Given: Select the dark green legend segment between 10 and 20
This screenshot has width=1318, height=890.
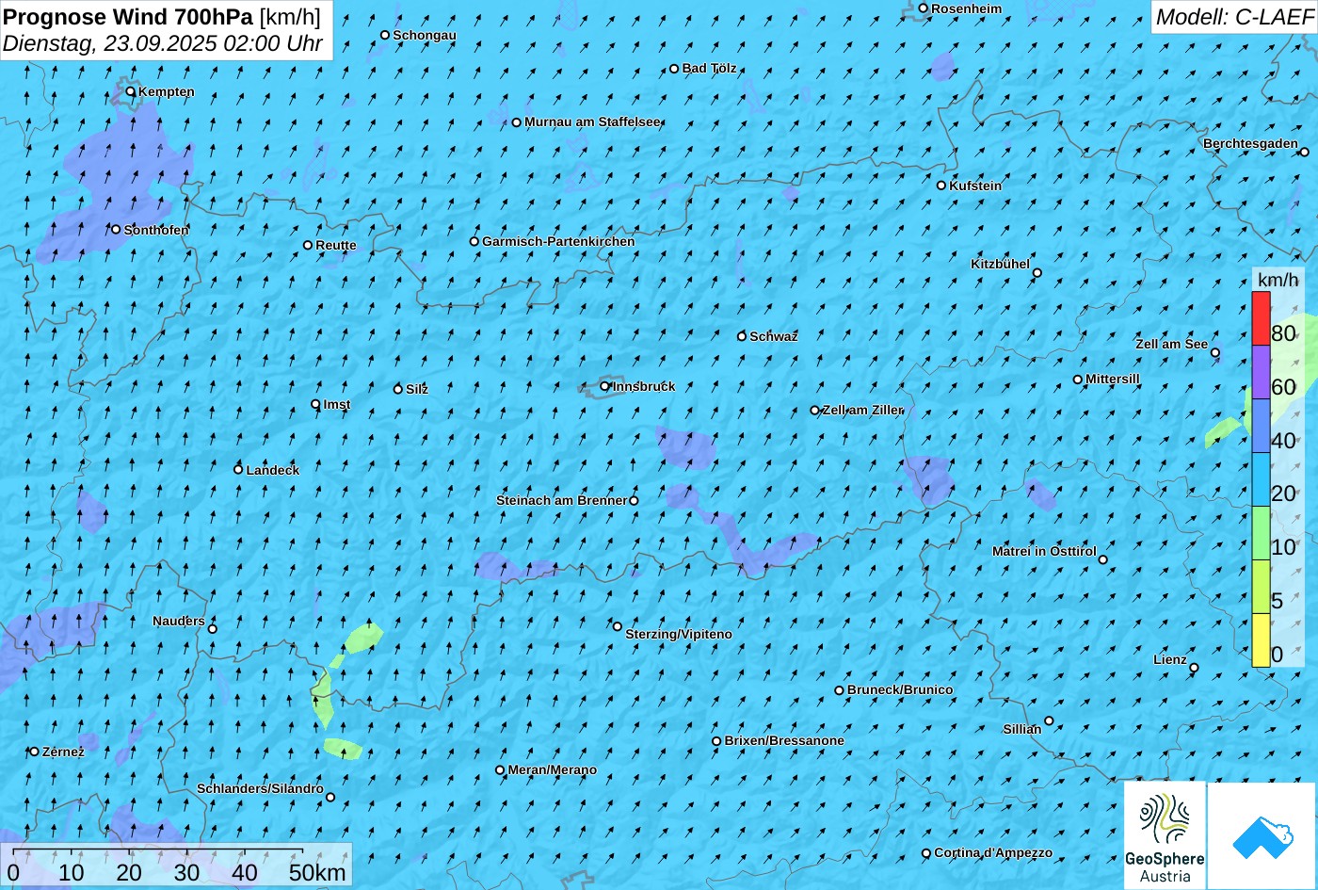Looking at the screenshot, I should click(x=1261, y=533).
